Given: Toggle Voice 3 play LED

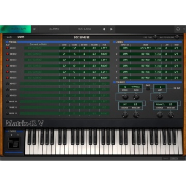Looking at the screenshot, I should [x=7, y=60].
